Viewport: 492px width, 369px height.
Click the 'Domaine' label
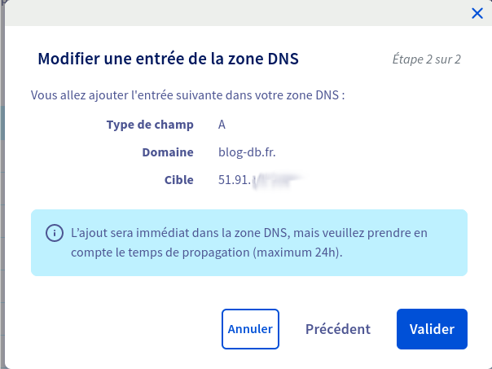coord(167,152)
